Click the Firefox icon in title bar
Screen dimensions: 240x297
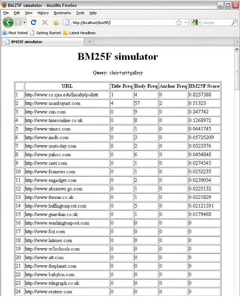coord(4,4)
